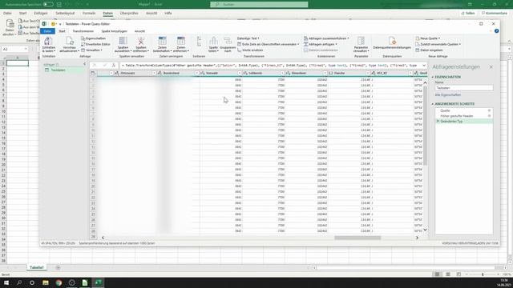The height and width of the screenshot is (288, 513).
Task: Click the Chrome icon in taskbar
Action: 59,282
